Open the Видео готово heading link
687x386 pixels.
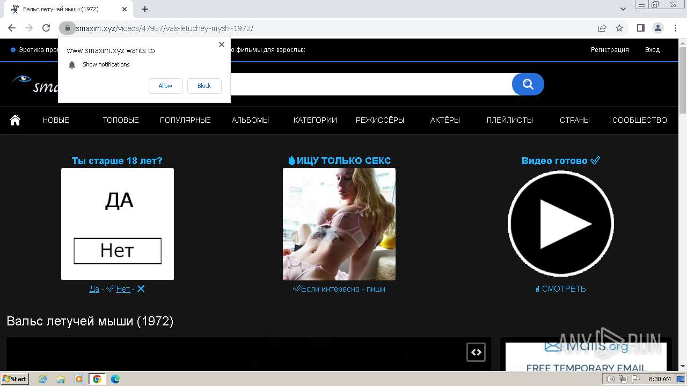(561, 160)
